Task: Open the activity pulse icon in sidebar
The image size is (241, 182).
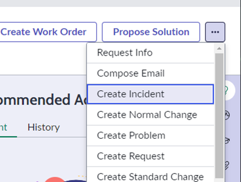Action: pos(227,115)
